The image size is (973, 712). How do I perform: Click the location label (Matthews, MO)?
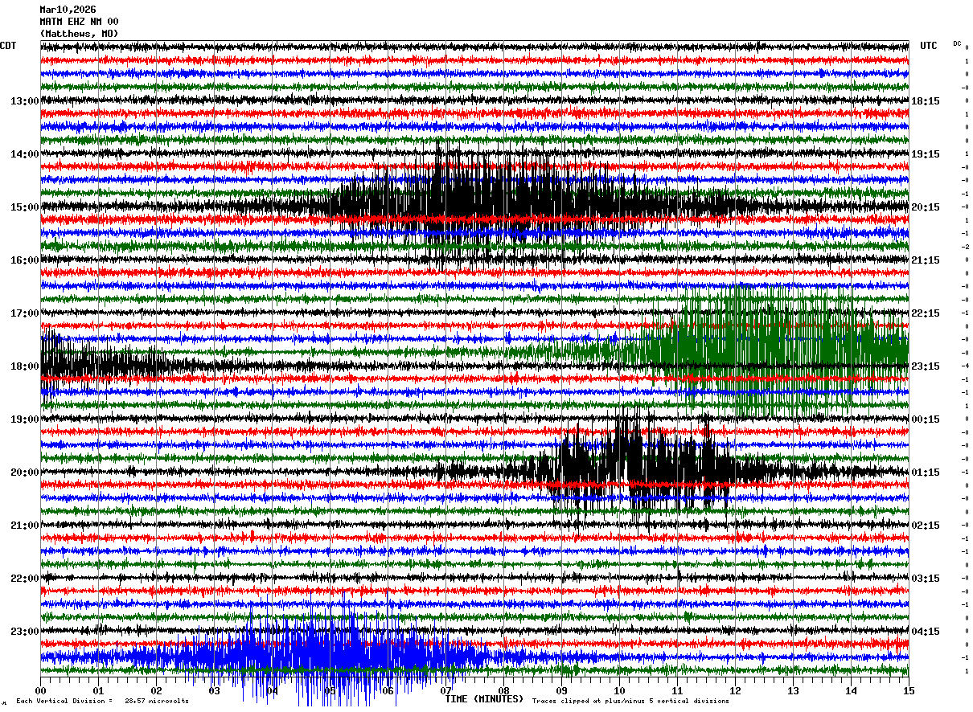(79, 34)
